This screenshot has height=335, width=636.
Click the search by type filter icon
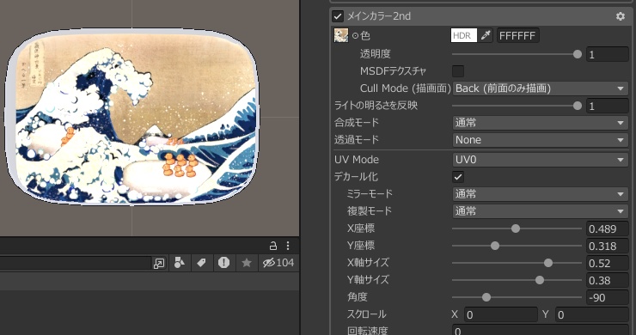180,263
